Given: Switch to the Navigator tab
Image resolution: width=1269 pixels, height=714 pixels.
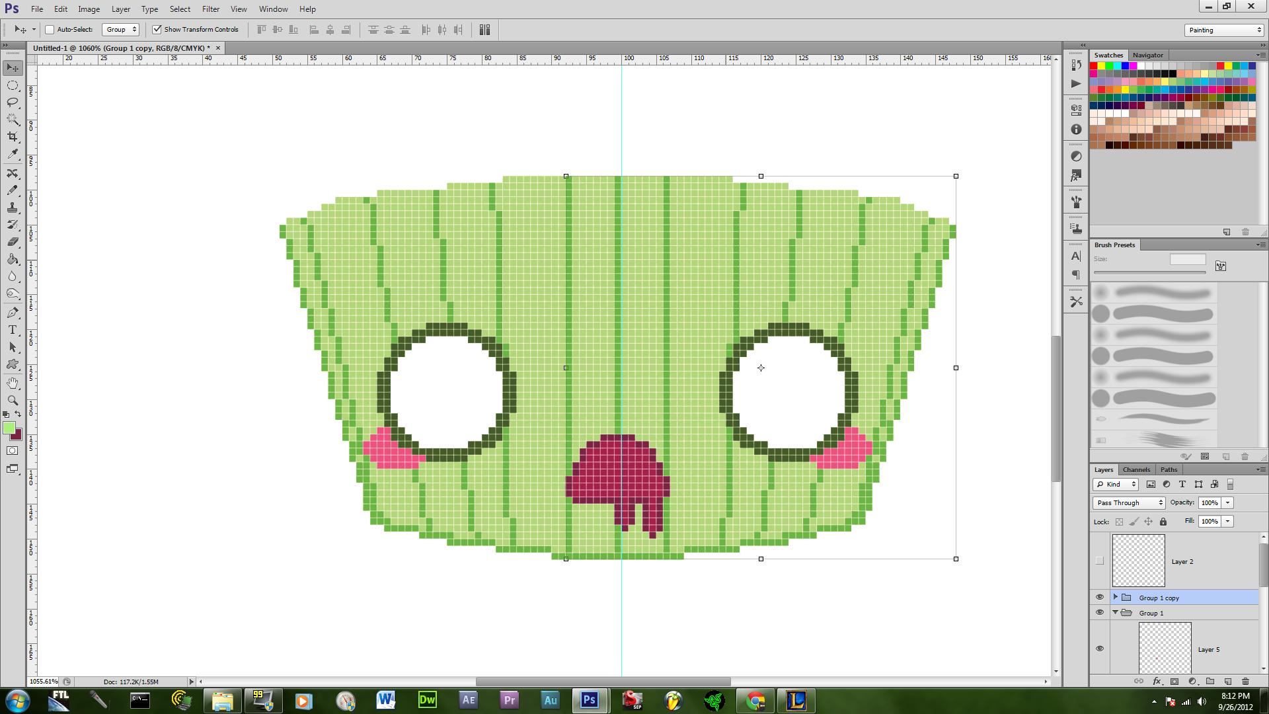Looking at the screenshot, I should 1147,55.
